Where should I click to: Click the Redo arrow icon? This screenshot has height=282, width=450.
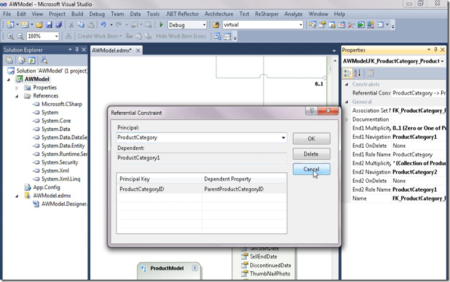(x=118, y=25)
